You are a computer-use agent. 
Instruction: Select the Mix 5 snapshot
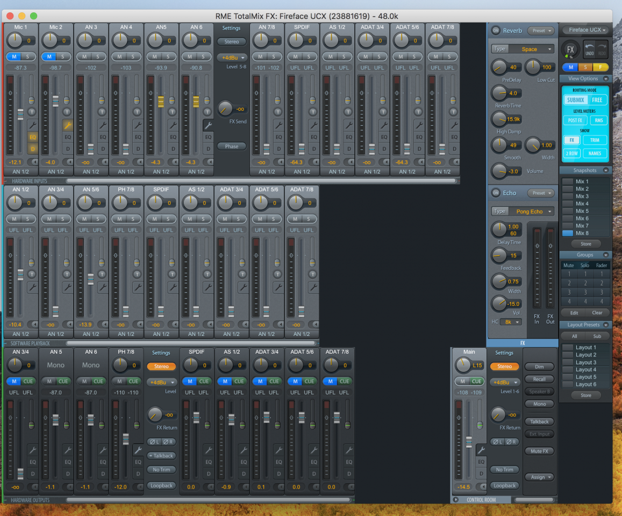click(x=585, y=211)
